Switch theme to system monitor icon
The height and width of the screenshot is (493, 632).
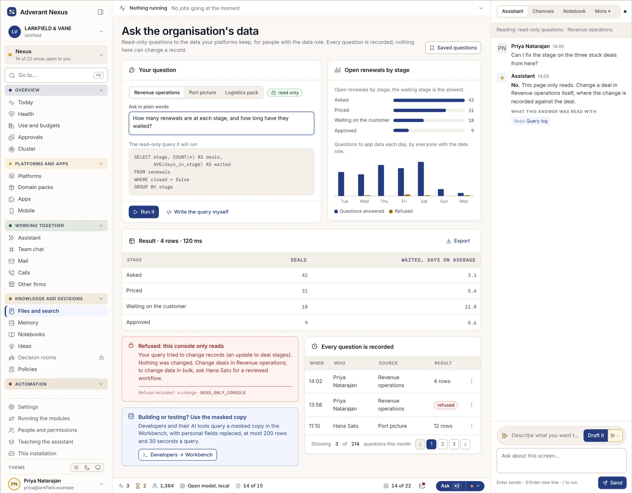click(x=98, y=467)
